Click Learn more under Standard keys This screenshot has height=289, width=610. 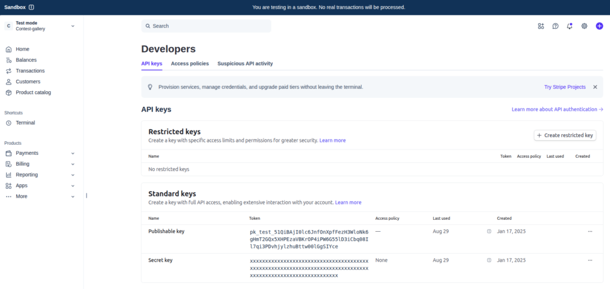coord(348,203)
